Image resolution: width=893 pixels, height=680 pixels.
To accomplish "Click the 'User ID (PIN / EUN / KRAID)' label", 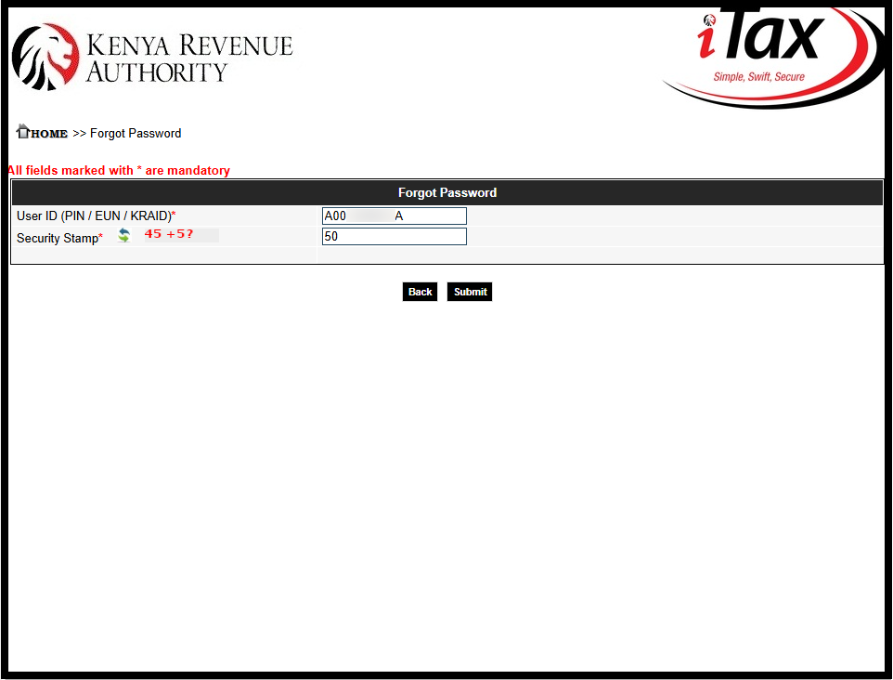I will point(93,216).
